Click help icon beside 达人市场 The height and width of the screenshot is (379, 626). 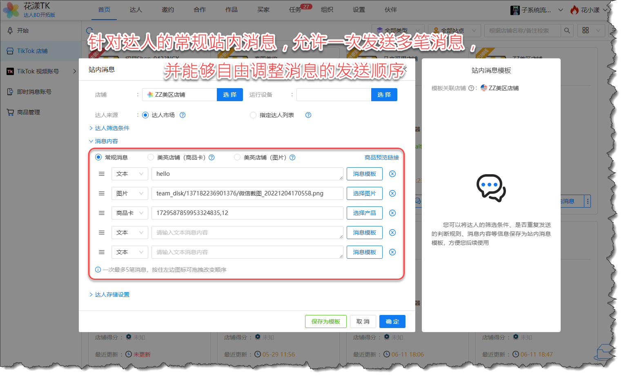183,115
